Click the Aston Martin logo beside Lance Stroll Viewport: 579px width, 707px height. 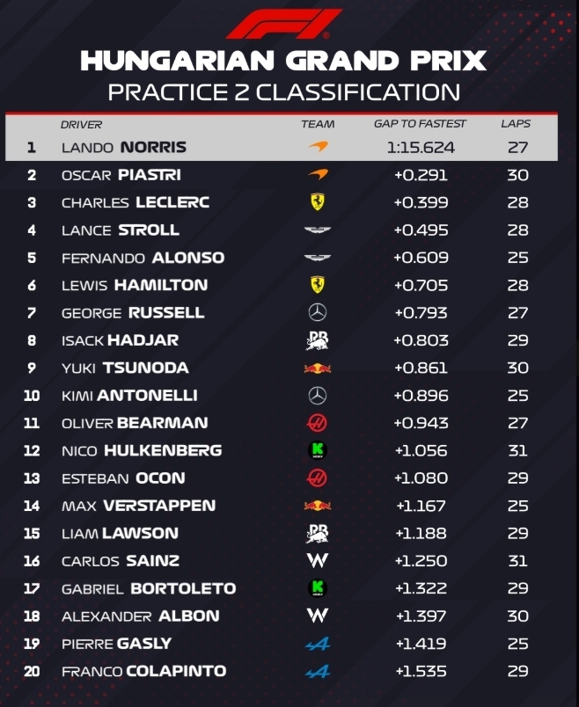click(318, 230)
